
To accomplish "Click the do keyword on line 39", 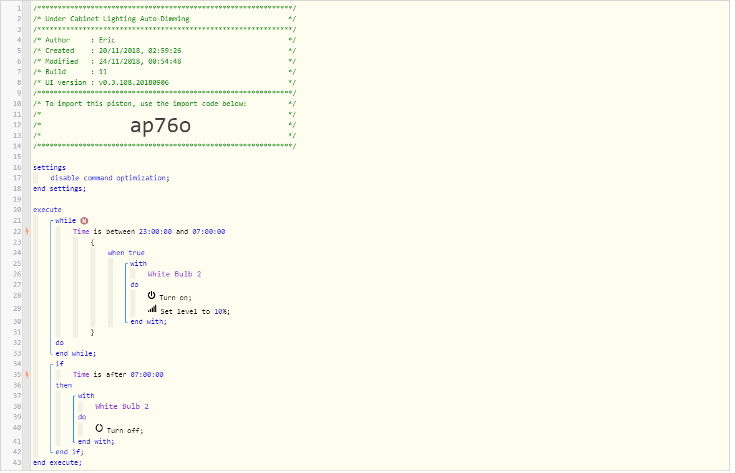I will (x=82, y=417).
